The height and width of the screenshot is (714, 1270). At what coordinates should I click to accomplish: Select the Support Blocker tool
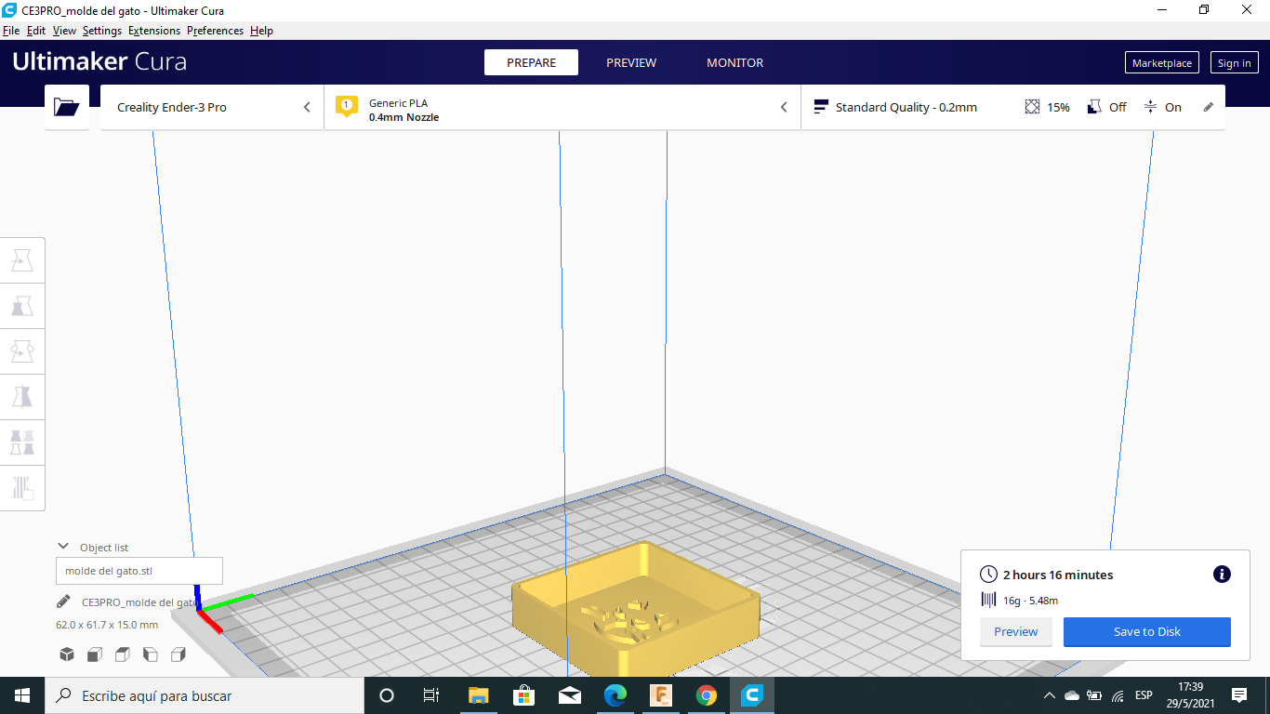[x=22, y=486]
